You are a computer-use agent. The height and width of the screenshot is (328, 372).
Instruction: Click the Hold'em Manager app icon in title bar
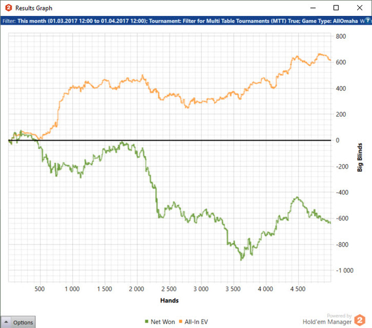click(x=9, y=8)
